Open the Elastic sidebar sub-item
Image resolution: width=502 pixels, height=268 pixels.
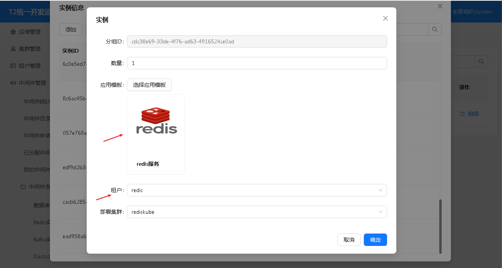tap(42, 256)
